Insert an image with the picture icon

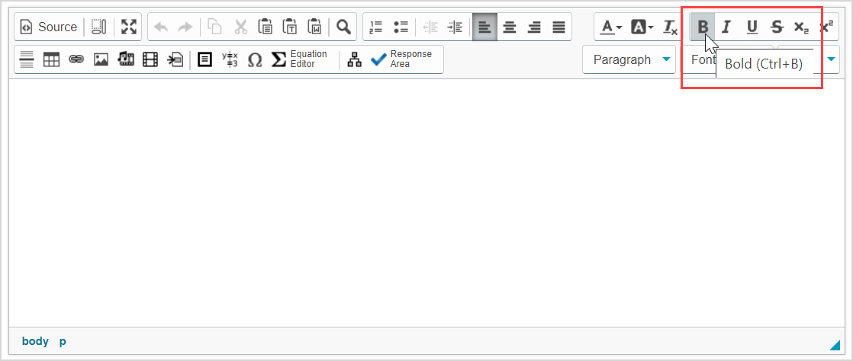tap(101, 60)
